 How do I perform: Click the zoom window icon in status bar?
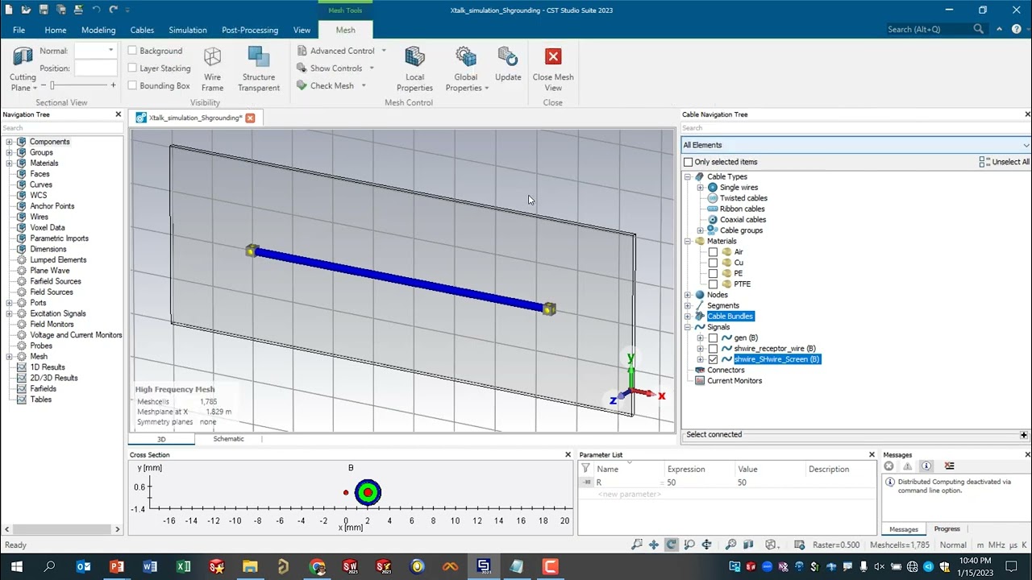pyautogui.click(x=636, y=545)
